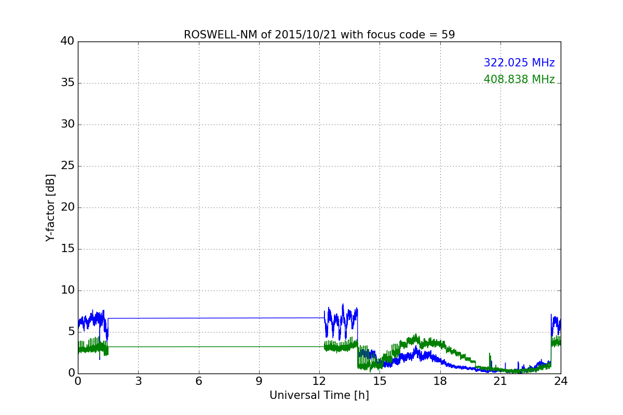Image resolution: width=623 pixels, height=415 pixels.
Task: Click y-axis tick label 10
Action: pyautogui.click(x=67, y=290)
